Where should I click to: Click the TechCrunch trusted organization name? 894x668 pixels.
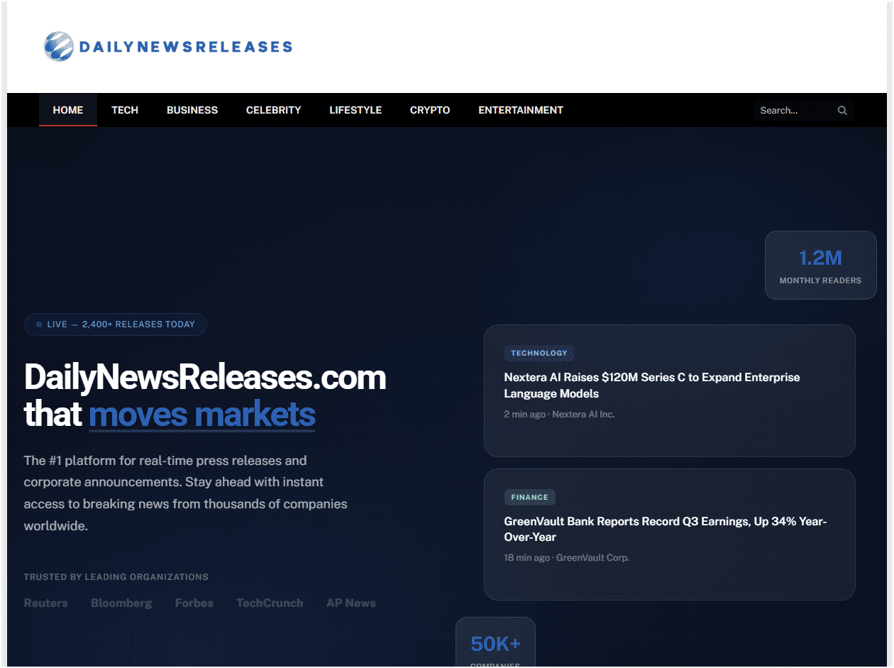(270, 603)
